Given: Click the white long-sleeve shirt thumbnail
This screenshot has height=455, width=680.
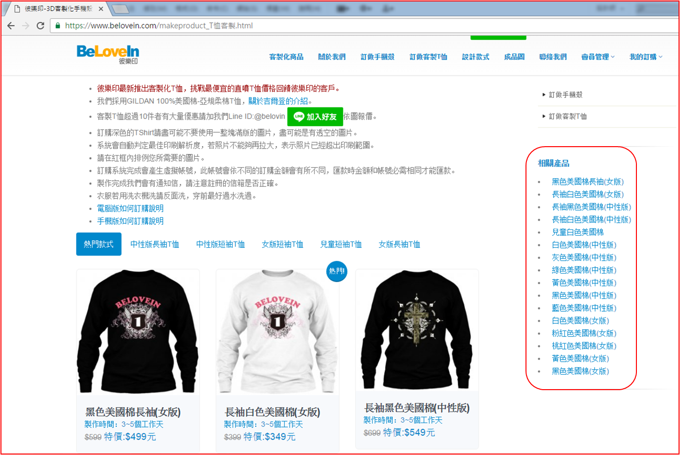Looking at the screenshot, I should tap(277, 332).
